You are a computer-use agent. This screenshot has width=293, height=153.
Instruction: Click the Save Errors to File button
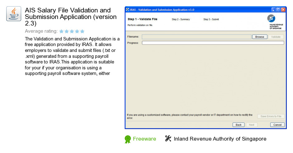[271, 116]
